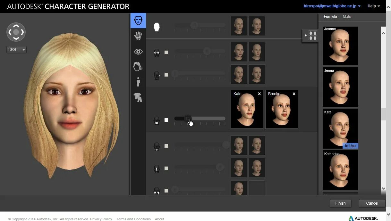Open the hirospot account email dropdown
391x221 pixels.
pyautogui.click(x=332, y=6)
